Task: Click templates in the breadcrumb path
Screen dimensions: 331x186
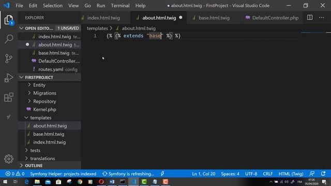Action: [97, 28]
